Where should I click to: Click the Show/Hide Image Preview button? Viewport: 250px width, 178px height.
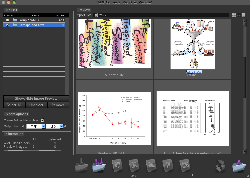[36, 98]
